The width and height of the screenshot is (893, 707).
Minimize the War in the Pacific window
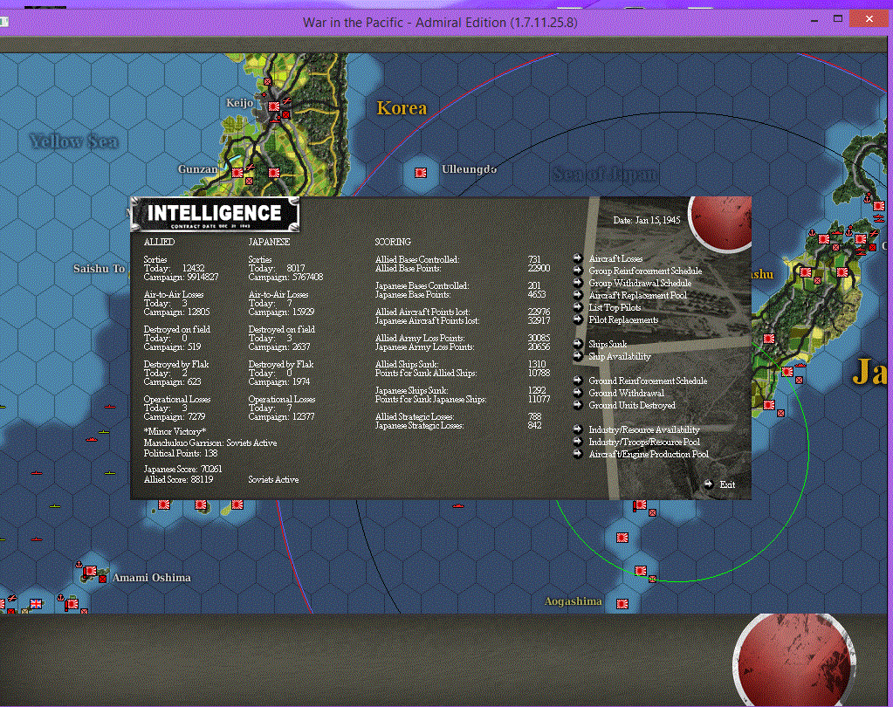(x=814, y=20)
